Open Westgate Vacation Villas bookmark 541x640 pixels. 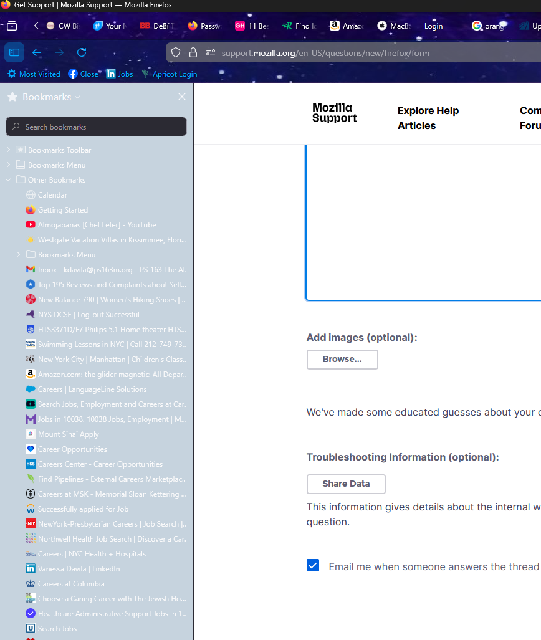tap(106, 239)
